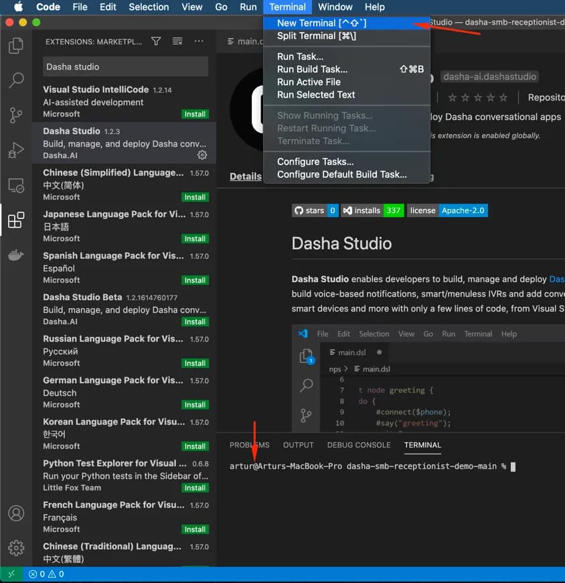Viewport: 565px width, 583px height.
Task: Install Visual Studio IntelliCode extension
Action: point(195,114)
